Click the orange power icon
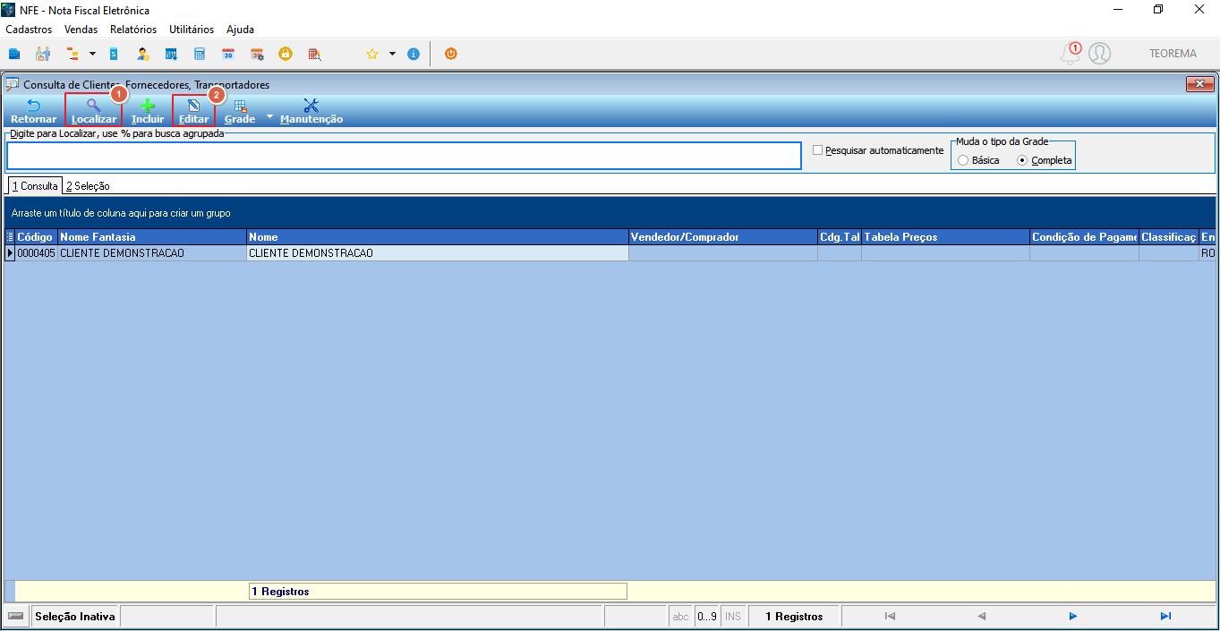 pyautogui.click(x=451, y=54)
